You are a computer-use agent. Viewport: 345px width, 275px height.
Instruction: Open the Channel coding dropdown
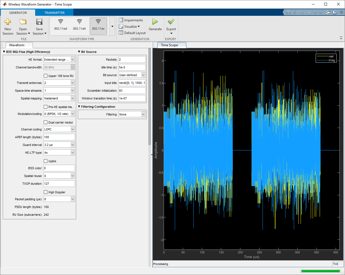coord(59,129)
